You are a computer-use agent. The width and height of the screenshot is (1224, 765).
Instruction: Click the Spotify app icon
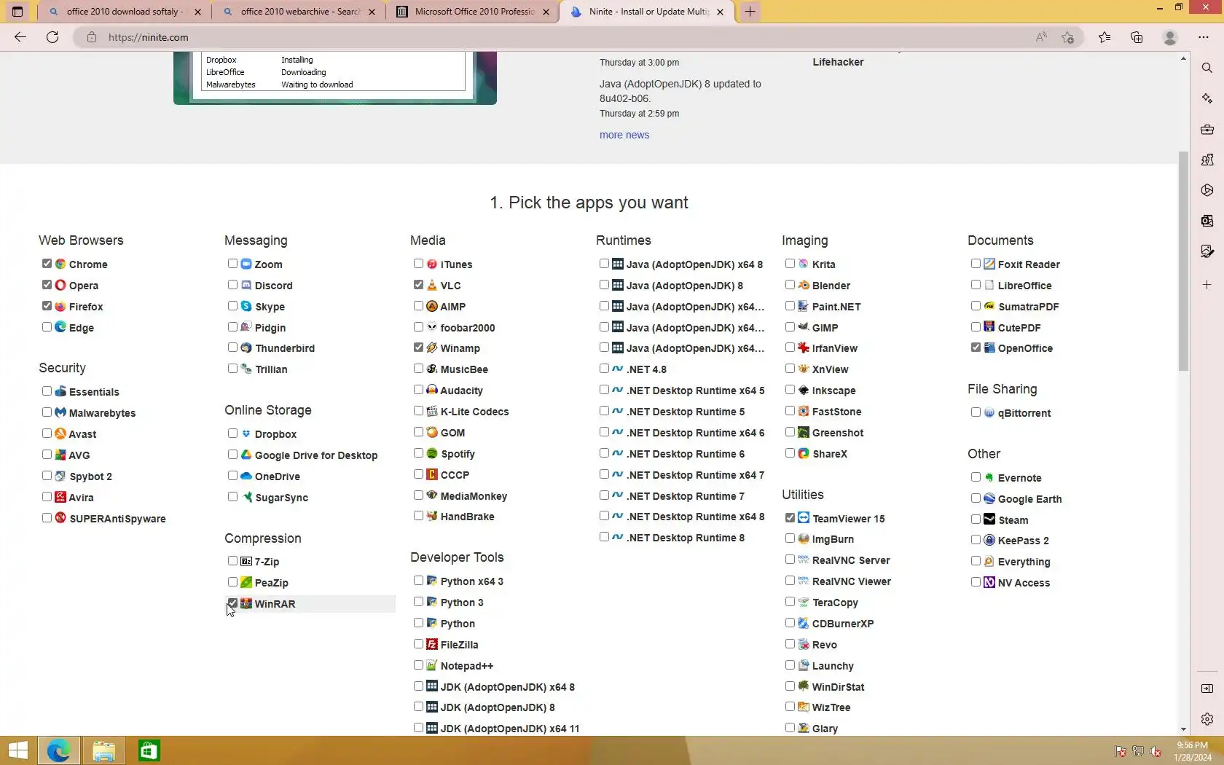coord(432,453)
